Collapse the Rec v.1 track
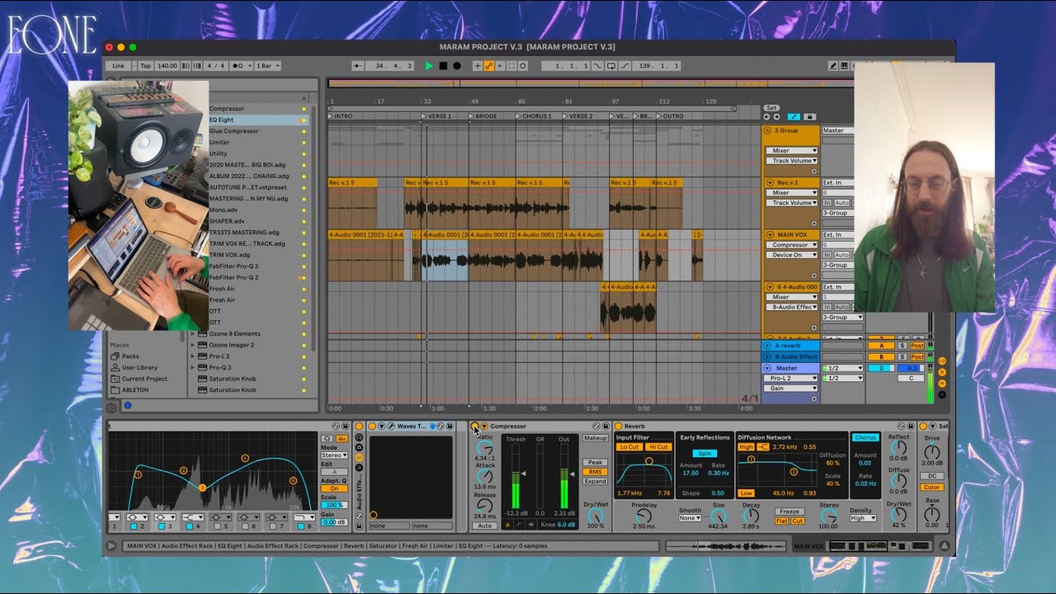The image size is (1056, 594). (771, 182)
